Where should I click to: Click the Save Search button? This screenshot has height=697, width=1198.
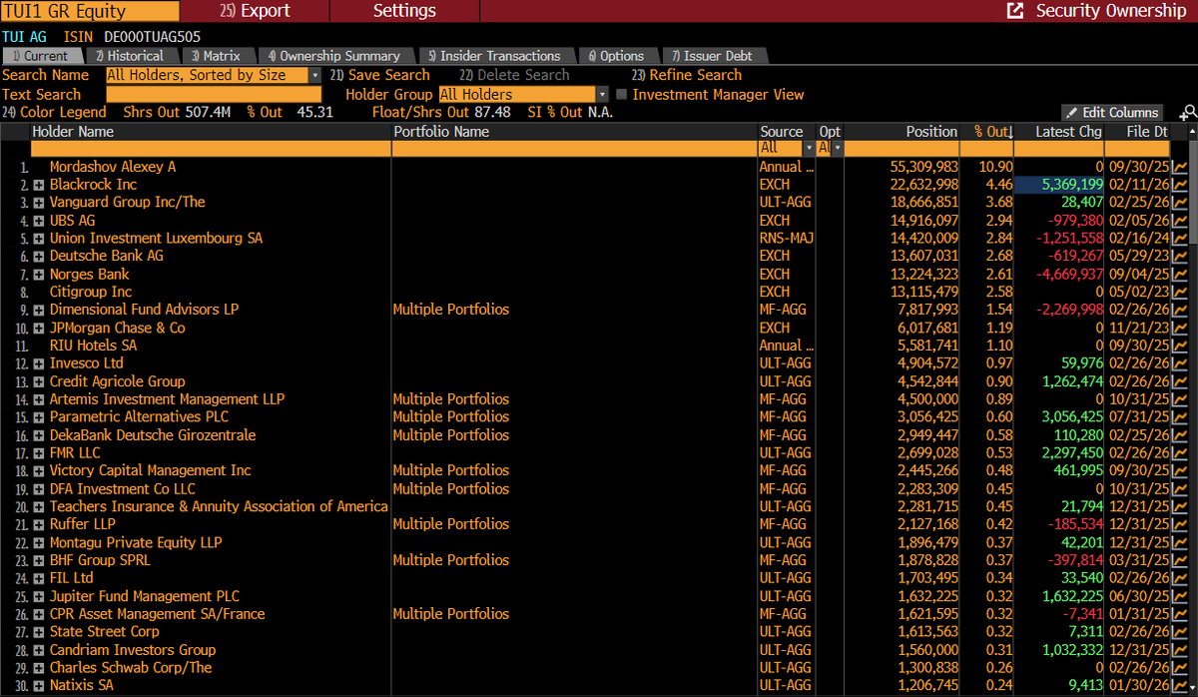(x=388, y=75)
